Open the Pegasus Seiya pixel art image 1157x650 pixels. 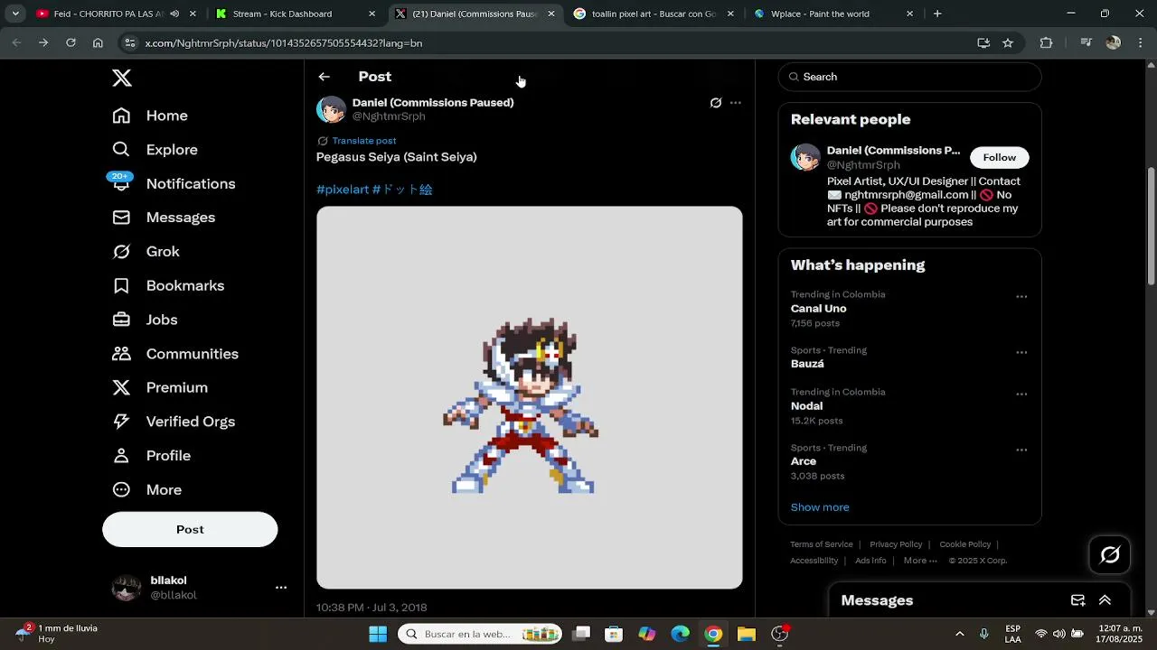(530, 397)
